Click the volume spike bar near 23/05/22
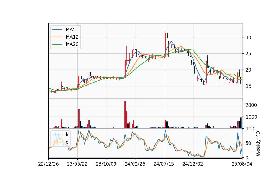Viewport: 269px width, 193px height. [x=79, y=118]
